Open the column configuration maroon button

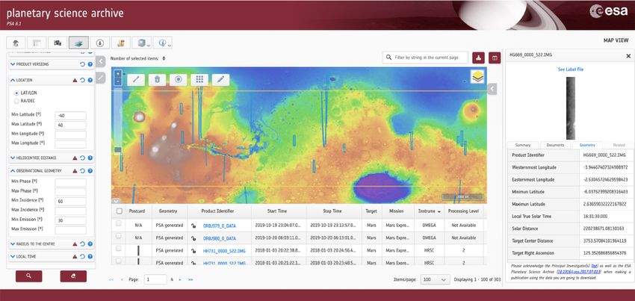[494, 58]
